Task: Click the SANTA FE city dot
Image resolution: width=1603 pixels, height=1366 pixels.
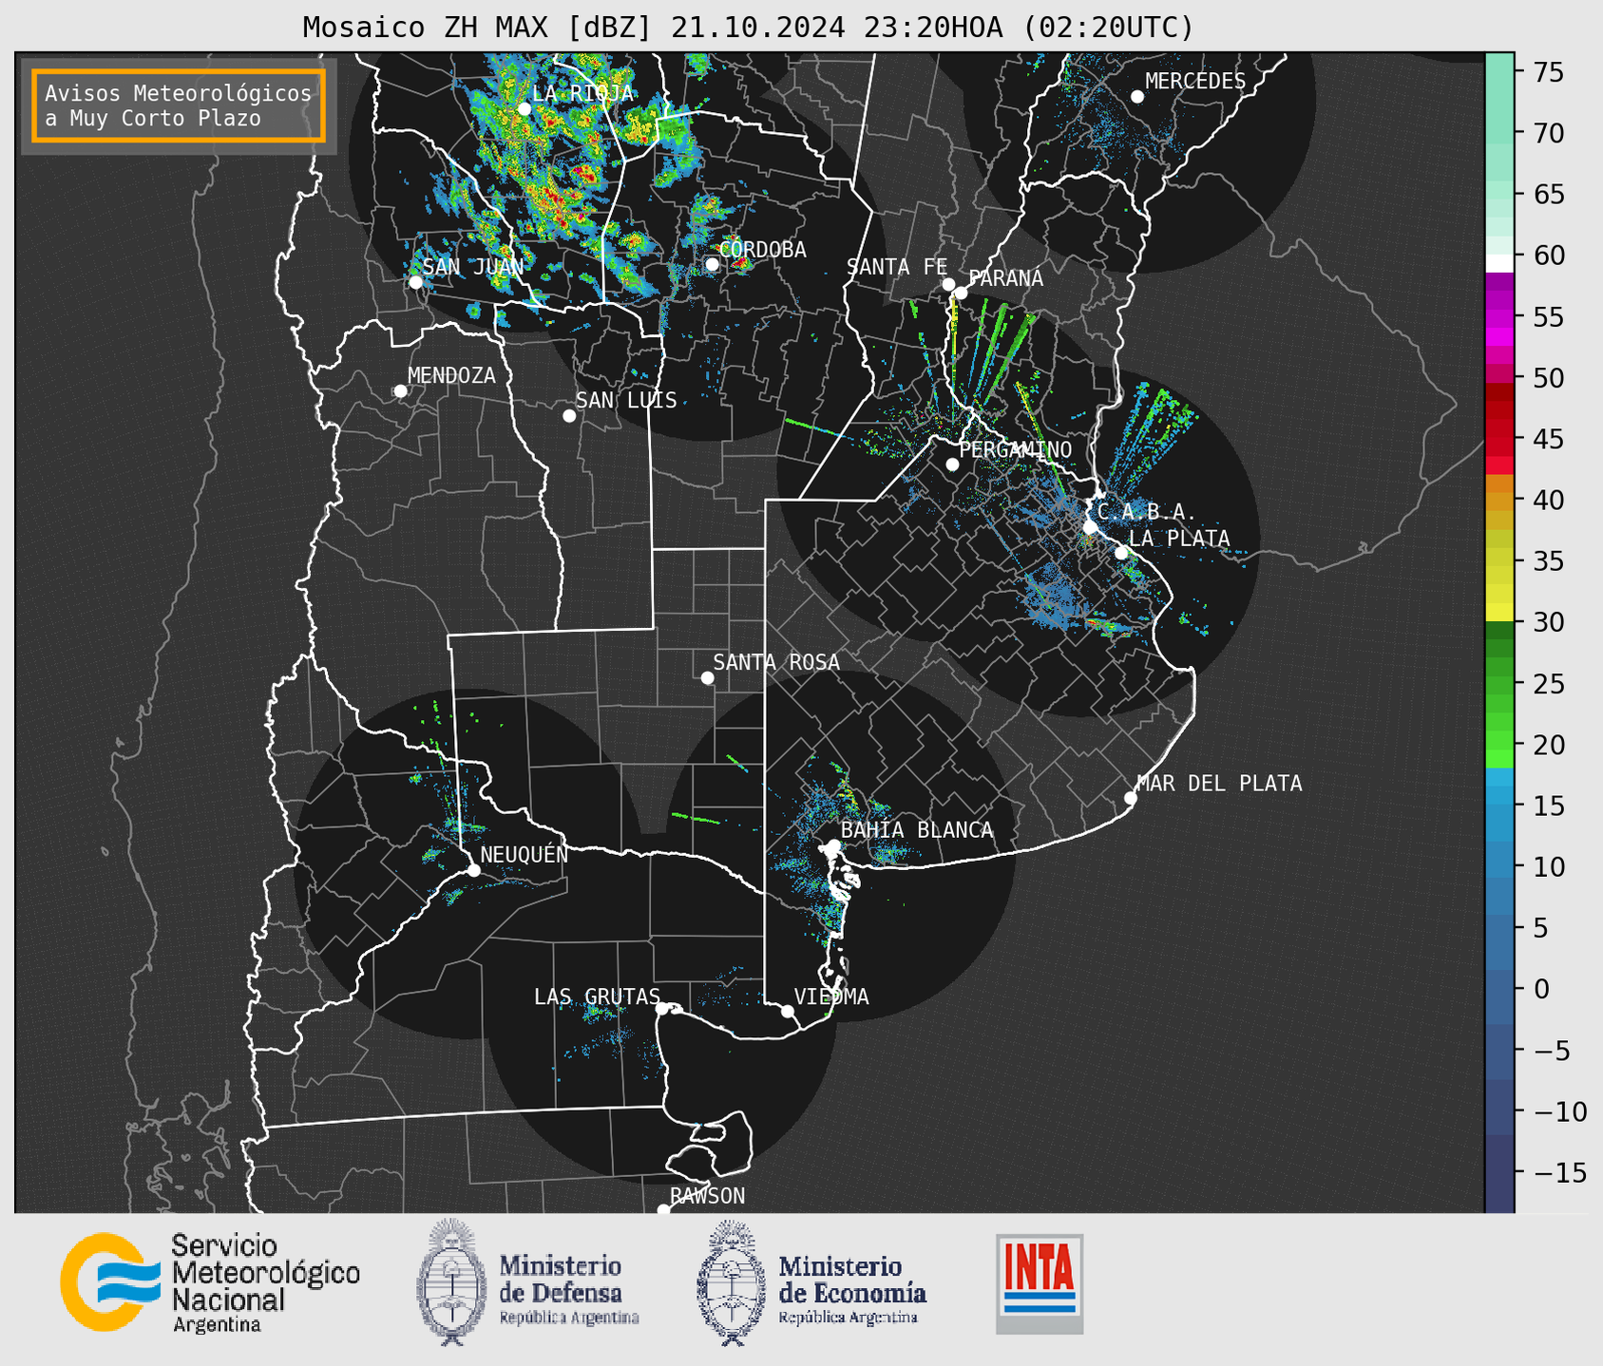Action: pos(948,284)
